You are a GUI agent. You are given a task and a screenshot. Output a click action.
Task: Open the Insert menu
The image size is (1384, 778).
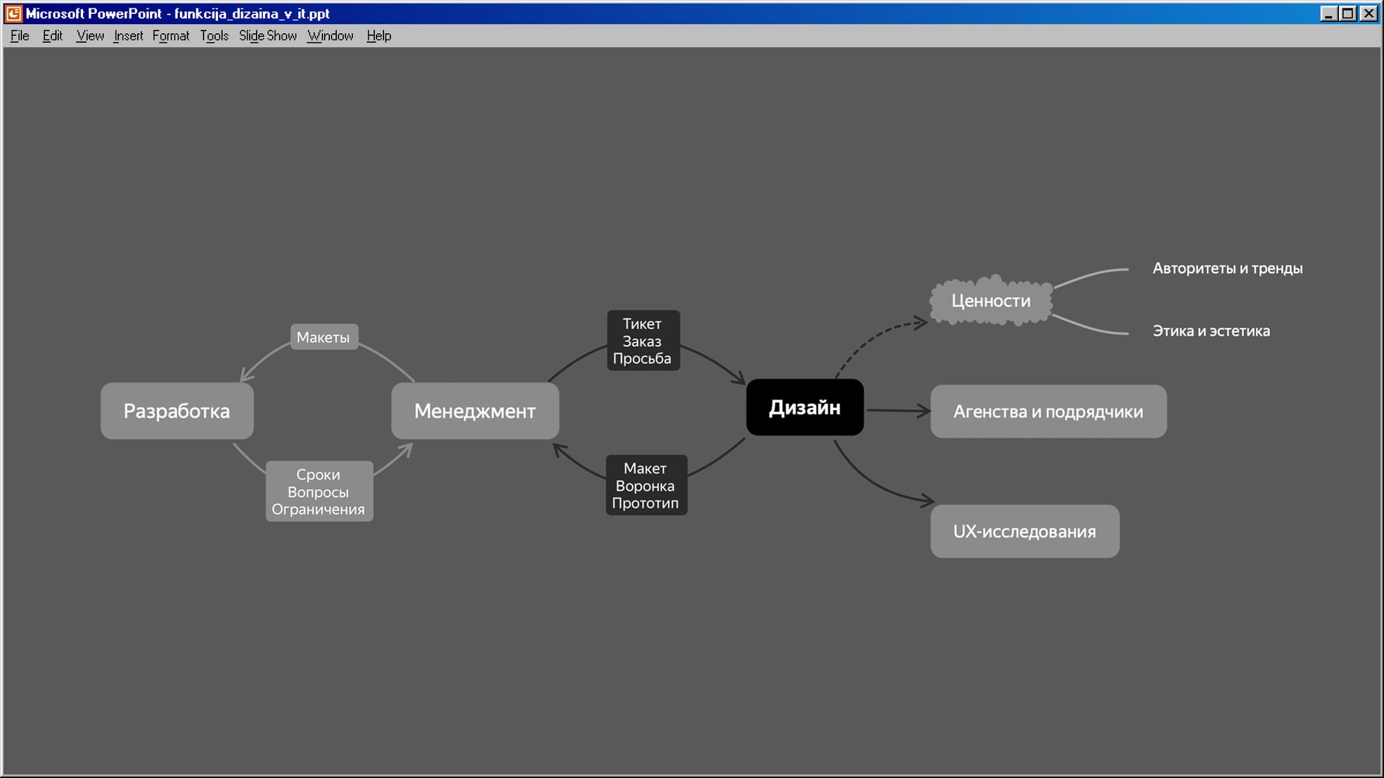[x=128, y=36]
